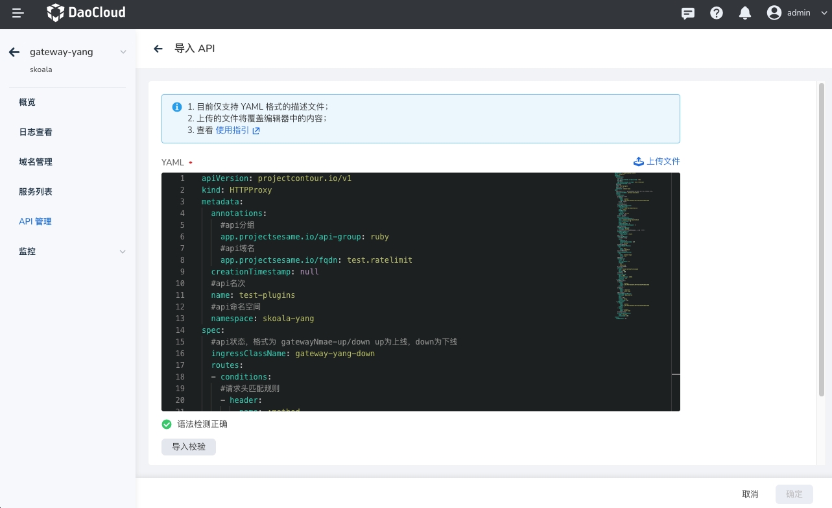
Task: Click the hamburger menu icon
Action: pos(18,13)
